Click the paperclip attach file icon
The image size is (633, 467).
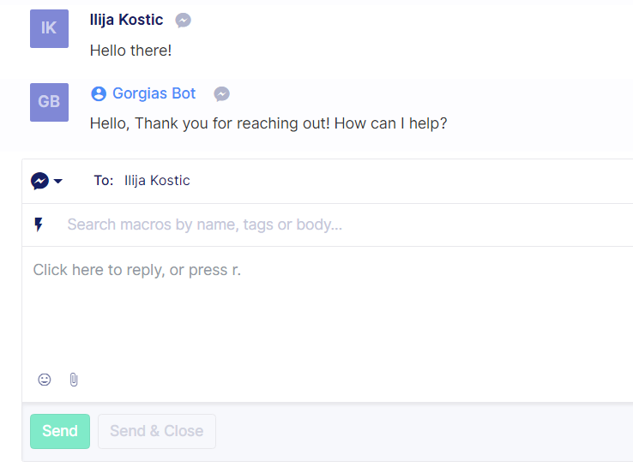click(74, 380)
